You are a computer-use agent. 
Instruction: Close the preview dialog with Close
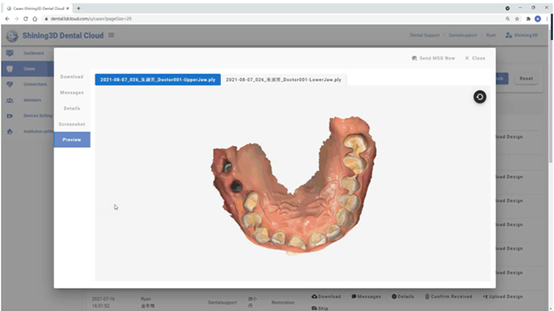[475, 58]
